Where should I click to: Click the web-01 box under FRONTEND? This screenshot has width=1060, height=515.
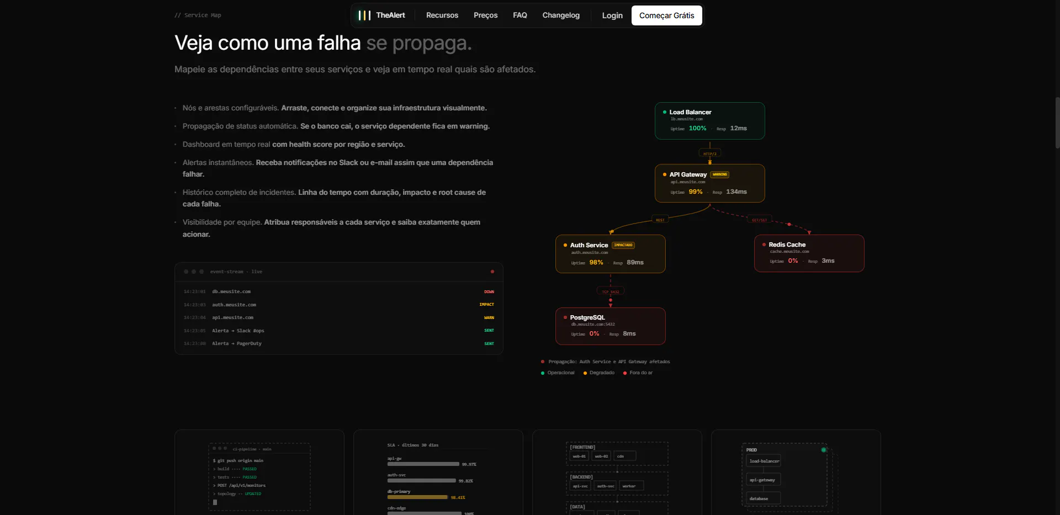(579, 456)
